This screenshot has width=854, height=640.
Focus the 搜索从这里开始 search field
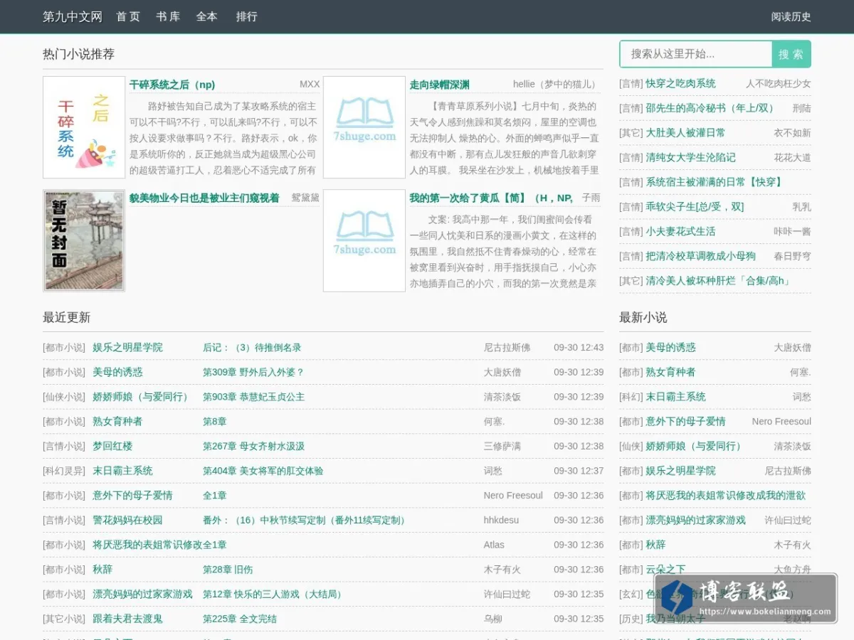click(x=696, y=54)
